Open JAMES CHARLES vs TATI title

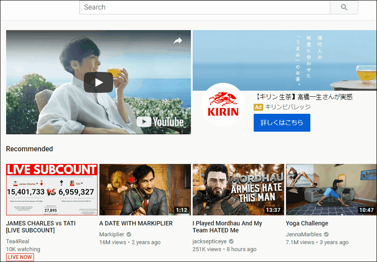(x=41, y=227)
